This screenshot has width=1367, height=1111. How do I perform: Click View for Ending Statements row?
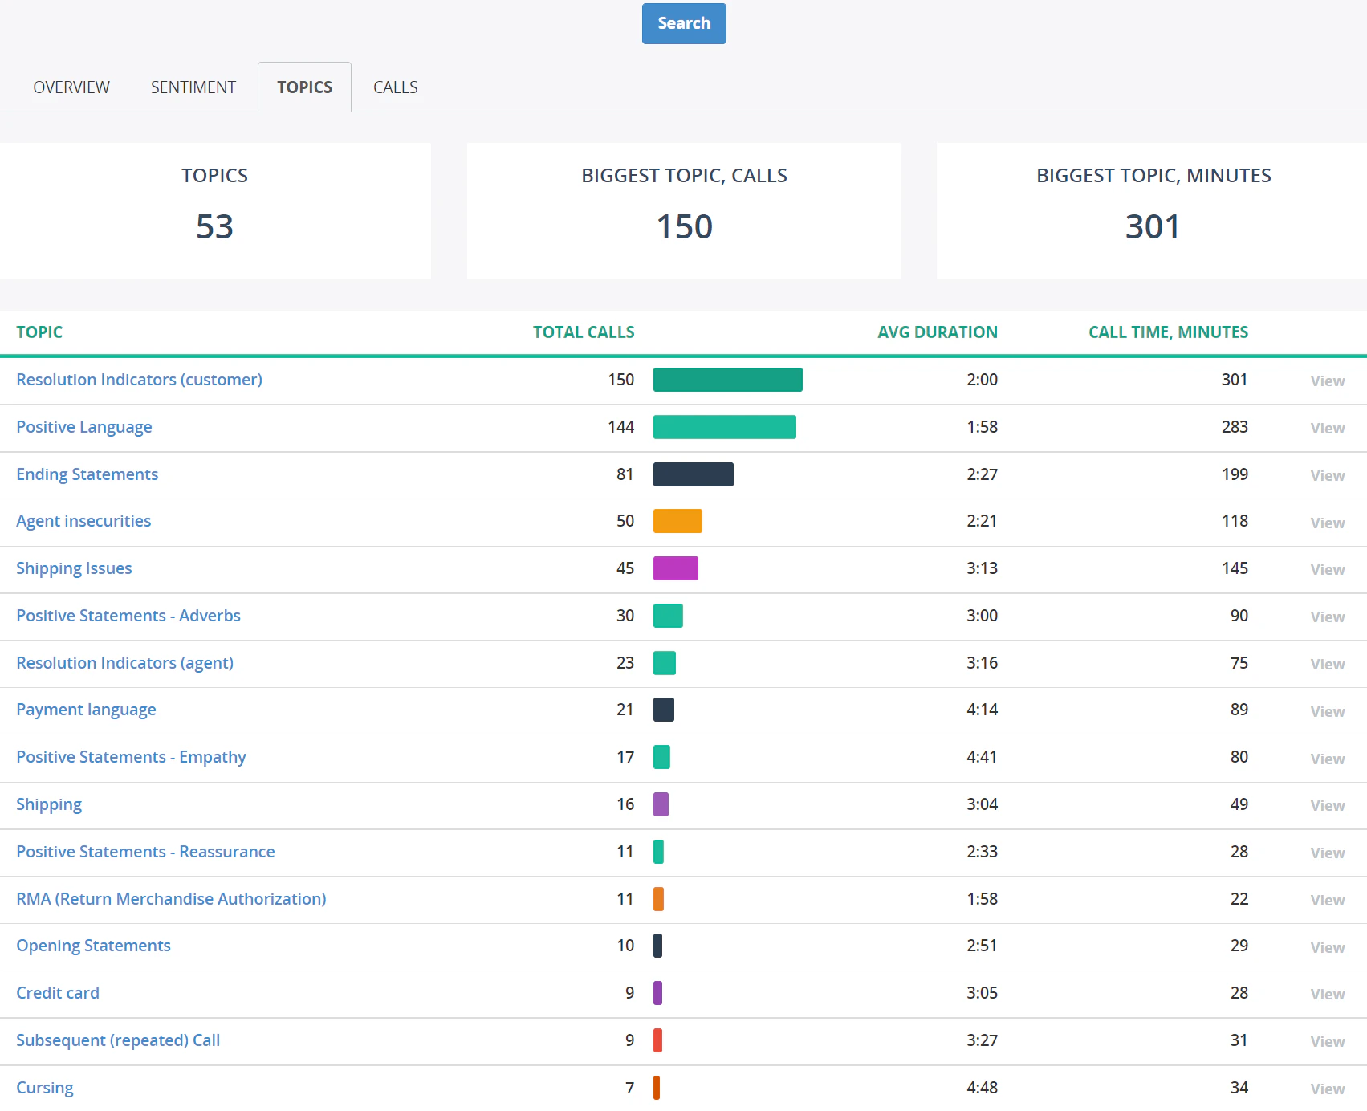click(x=1327, y=475)
